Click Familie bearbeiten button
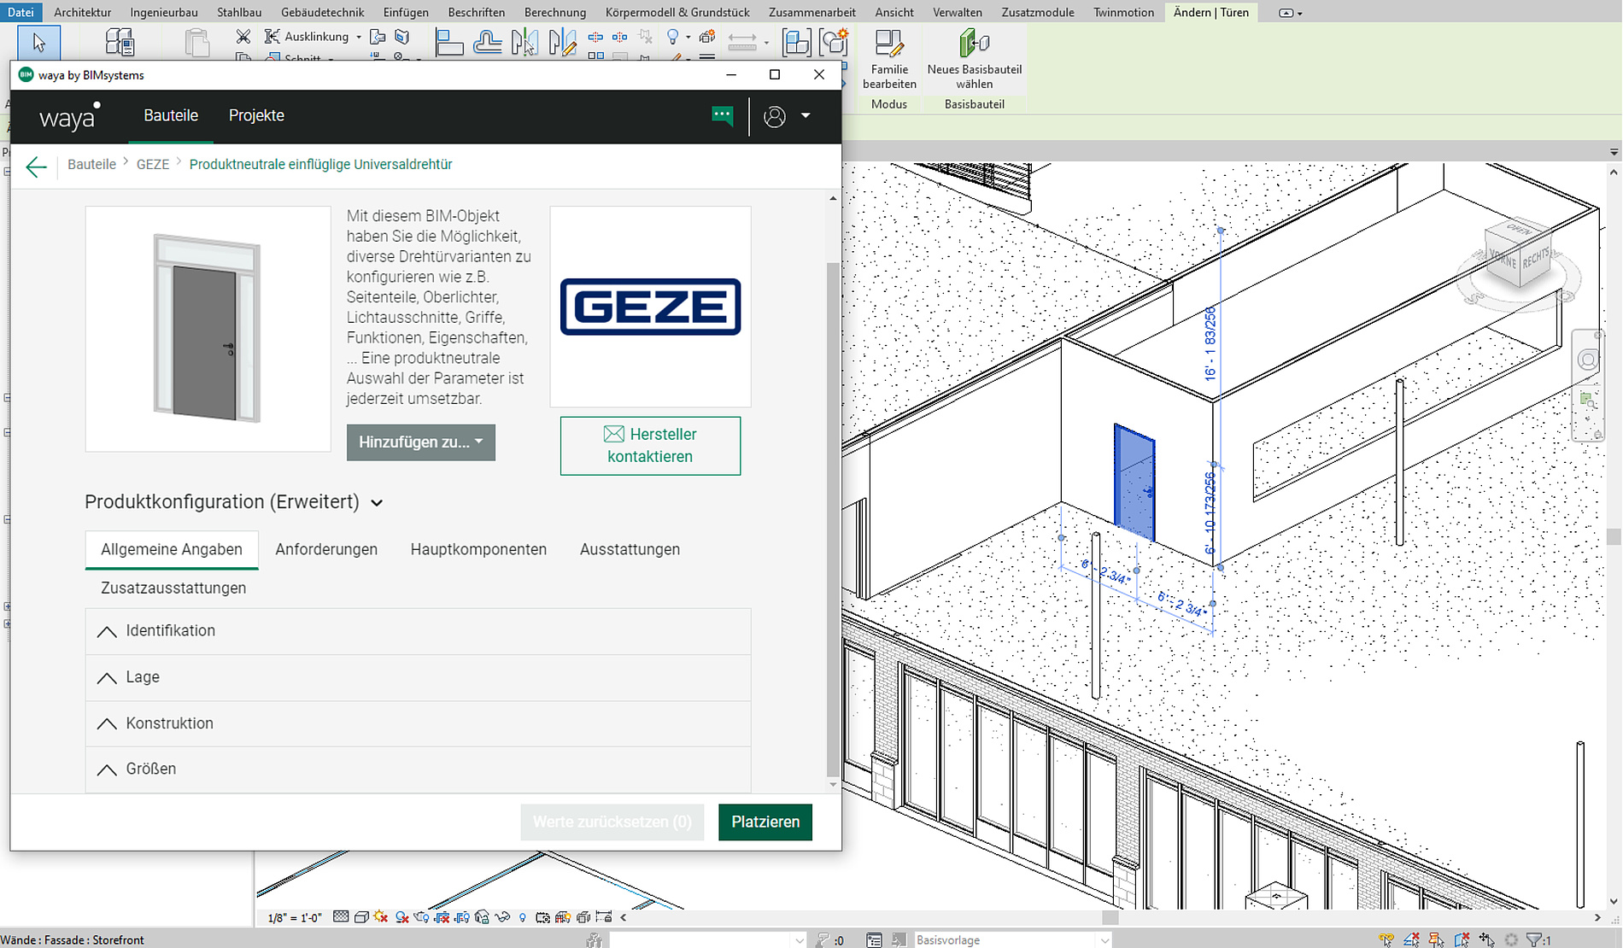1623x948 pixels. [889, 60]
